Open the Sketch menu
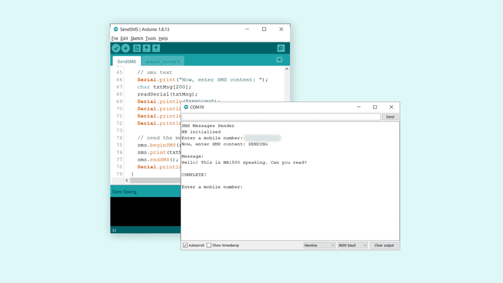Screen dimensions: 503x283 pos(137,38)
